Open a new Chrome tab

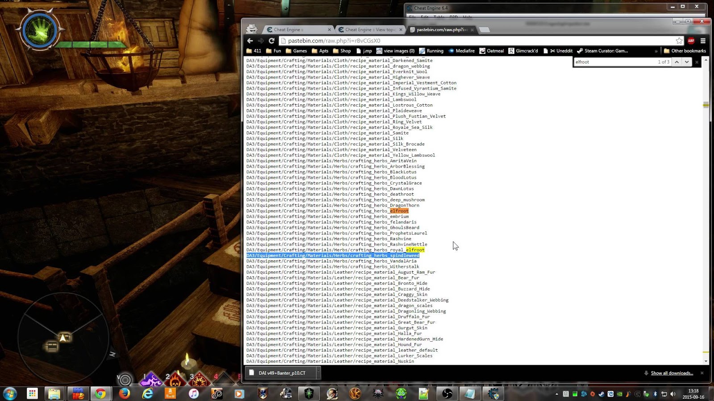click(484, 30)
